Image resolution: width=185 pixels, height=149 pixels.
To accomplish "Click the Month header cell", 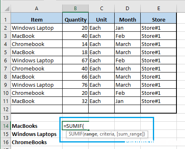I will click(x=128, y=18).
